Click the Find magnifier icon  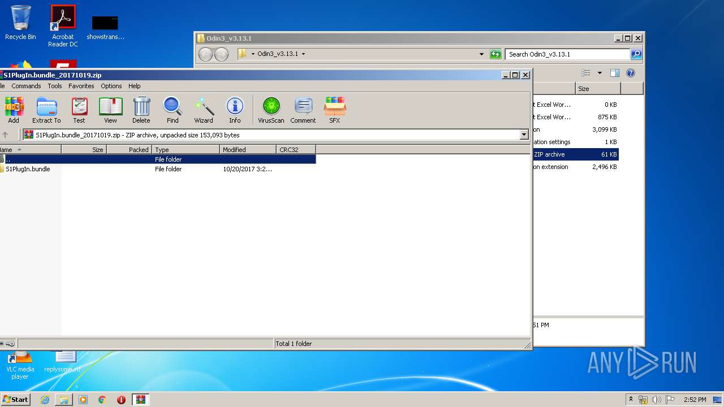pos(173,110)
